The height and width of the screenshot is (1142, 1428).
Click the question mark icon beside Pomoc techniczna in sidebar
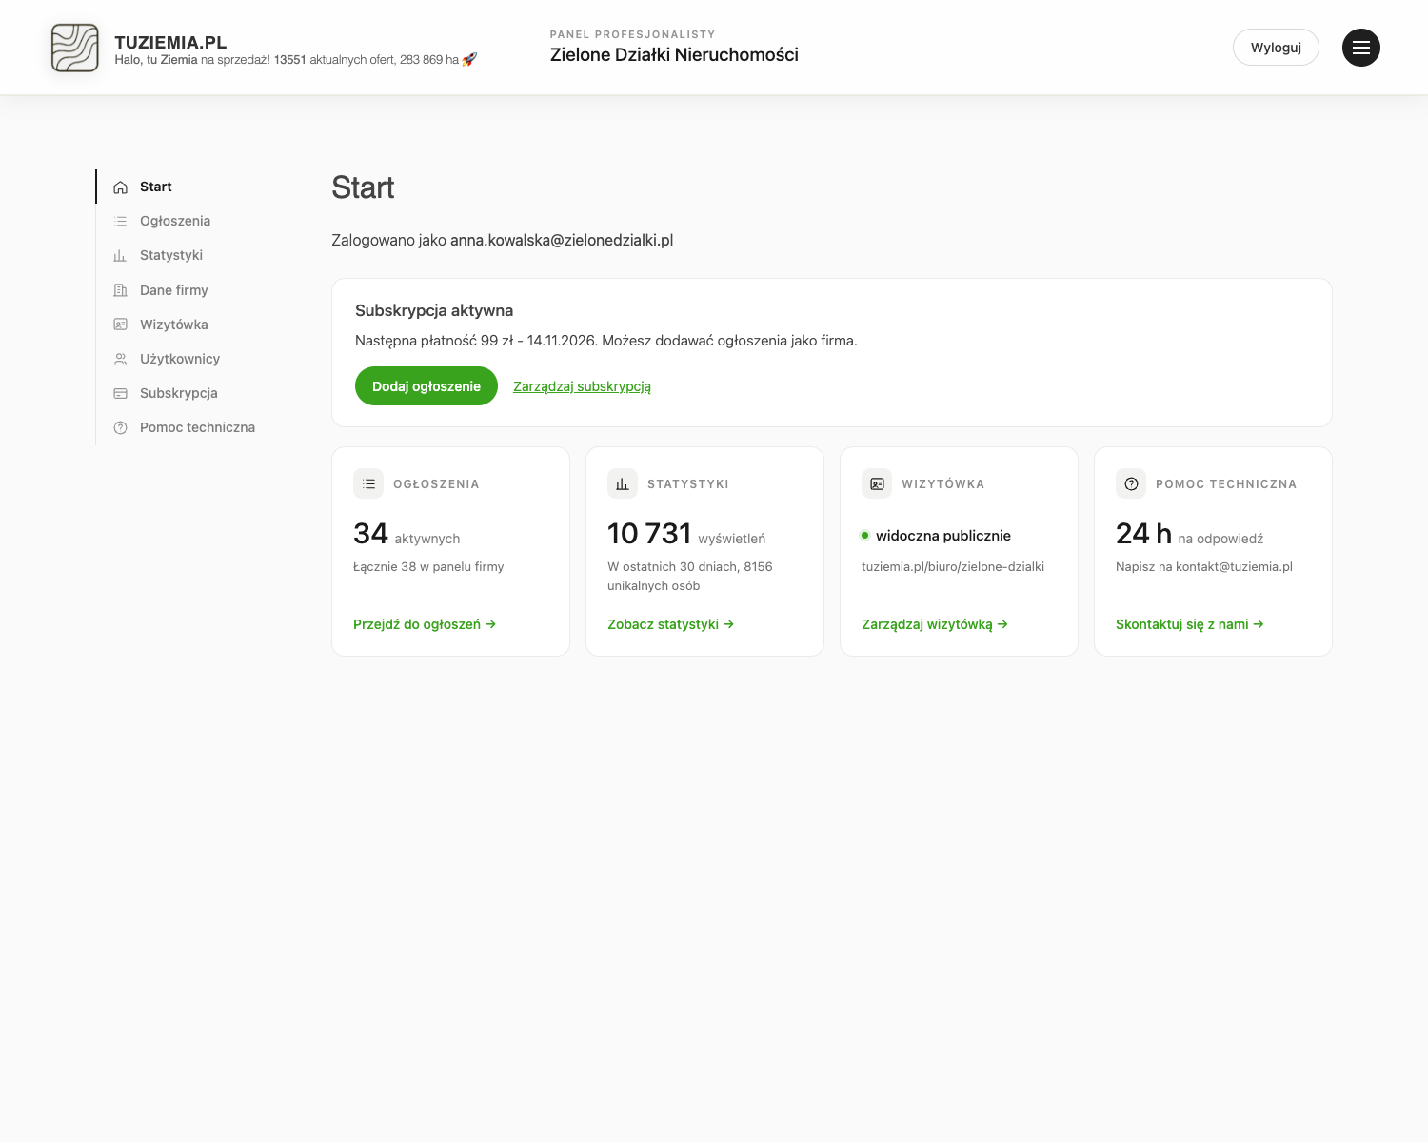tap(121, 427)
